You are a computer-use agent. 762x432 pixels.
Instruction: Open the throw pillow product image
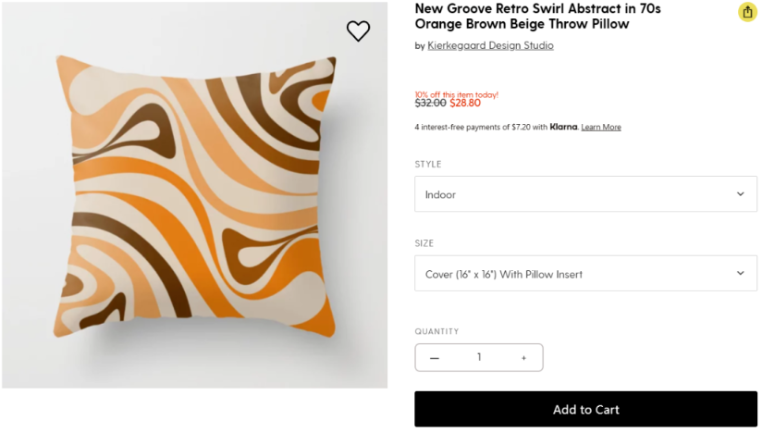point(194,194)
